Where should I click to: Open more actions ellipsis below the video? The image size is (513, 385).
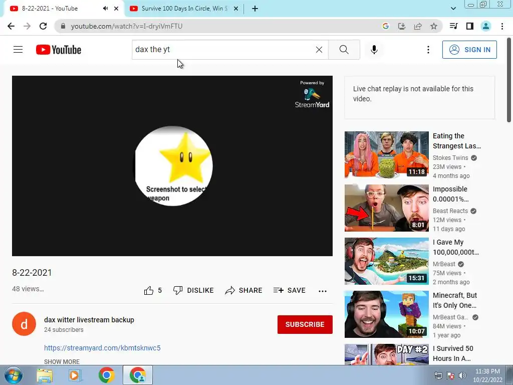(323, 291)
